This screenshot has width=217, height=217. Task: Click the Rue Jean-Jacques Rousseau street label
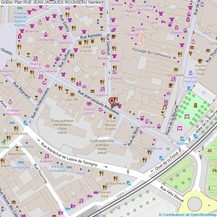[98, 102]
